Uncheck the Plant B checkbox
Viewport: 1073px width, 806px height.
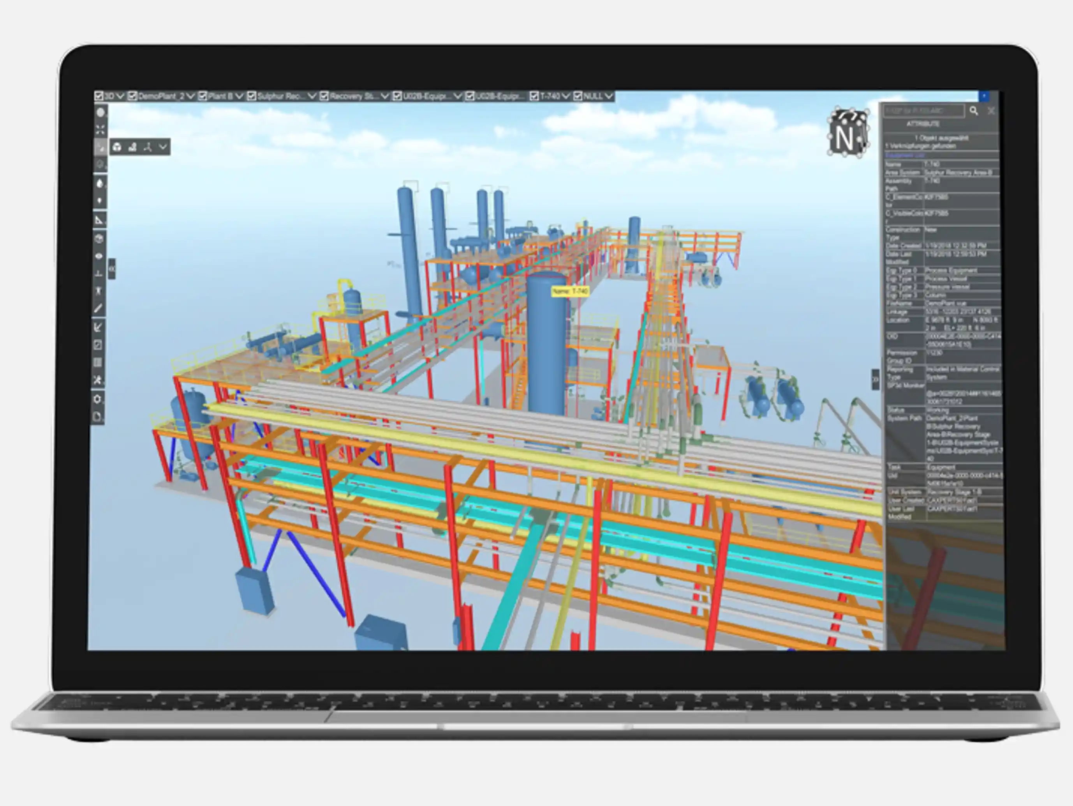coord(203,96)
